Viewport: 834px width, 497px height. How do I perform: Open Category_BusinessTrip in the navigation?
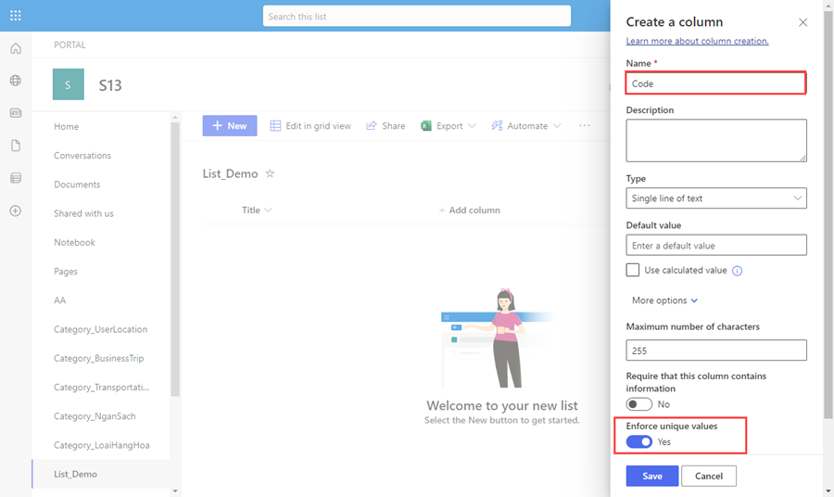(x=98, y=358)
